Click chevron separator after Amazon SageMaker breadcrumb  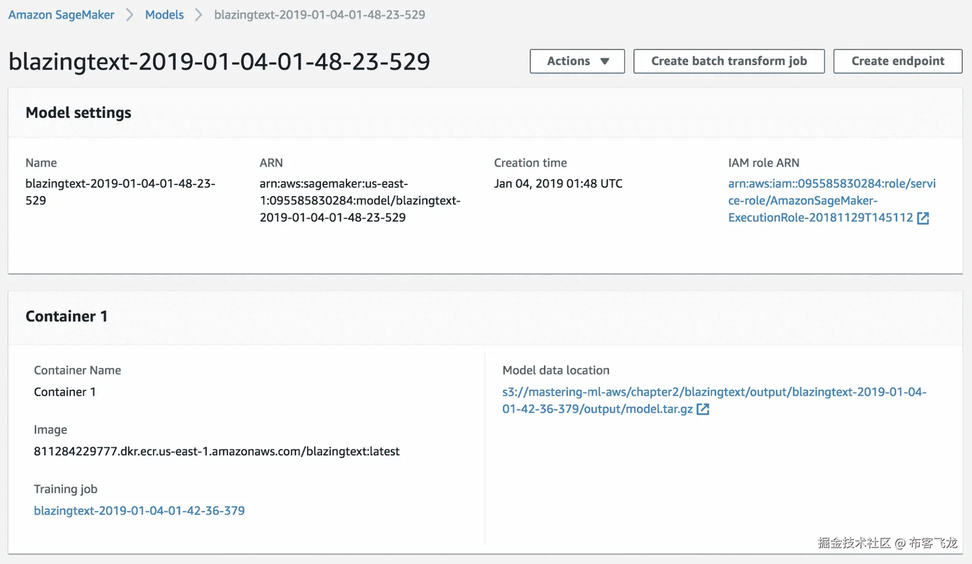[x=130, y=15]
